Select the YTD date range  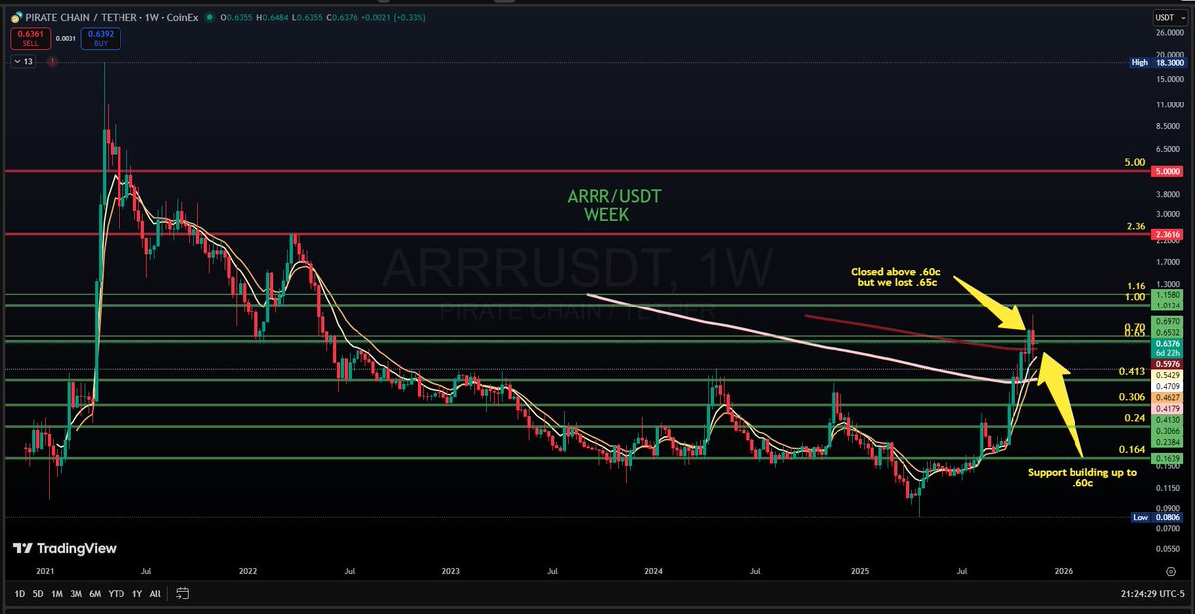[x=117, y=594]
